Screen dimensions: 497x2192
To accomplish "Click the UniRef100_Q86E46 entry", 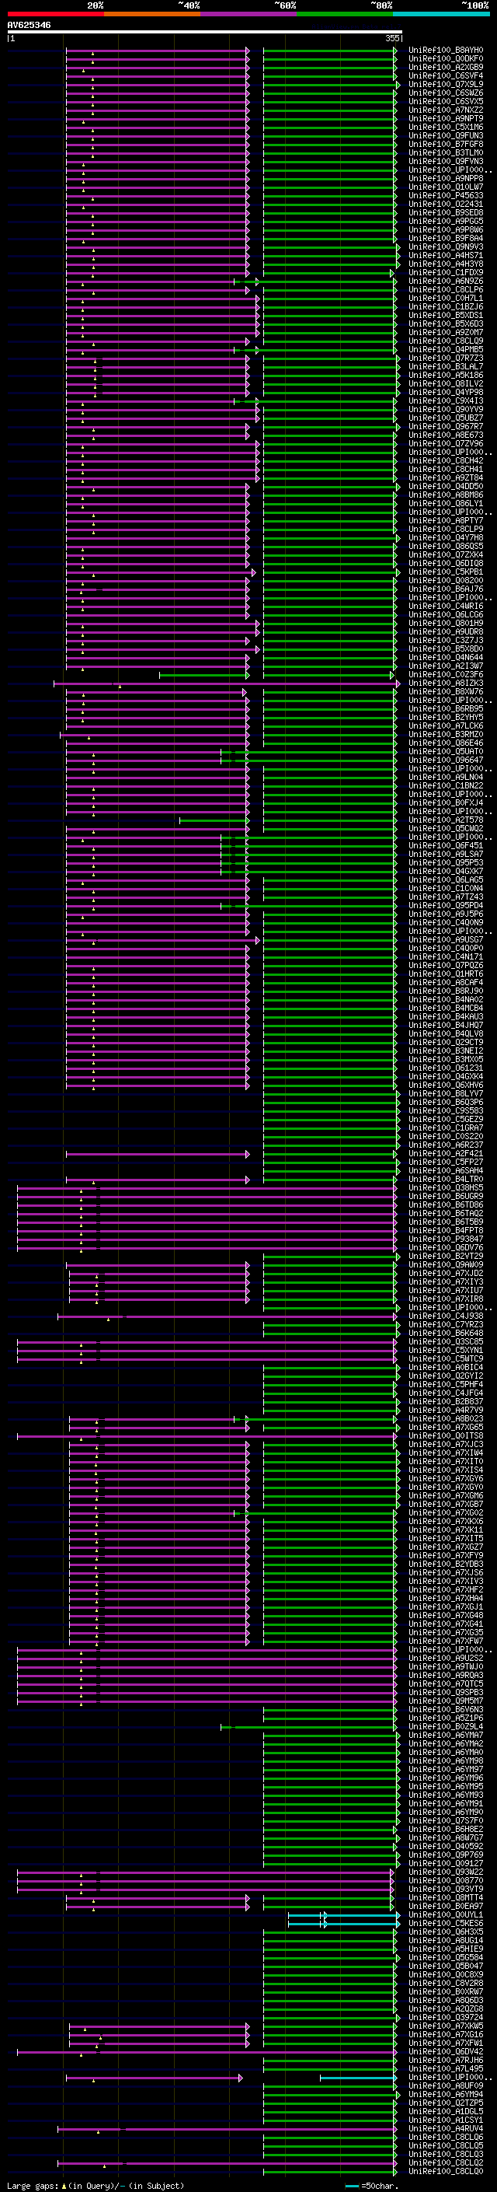I will 446,743.
